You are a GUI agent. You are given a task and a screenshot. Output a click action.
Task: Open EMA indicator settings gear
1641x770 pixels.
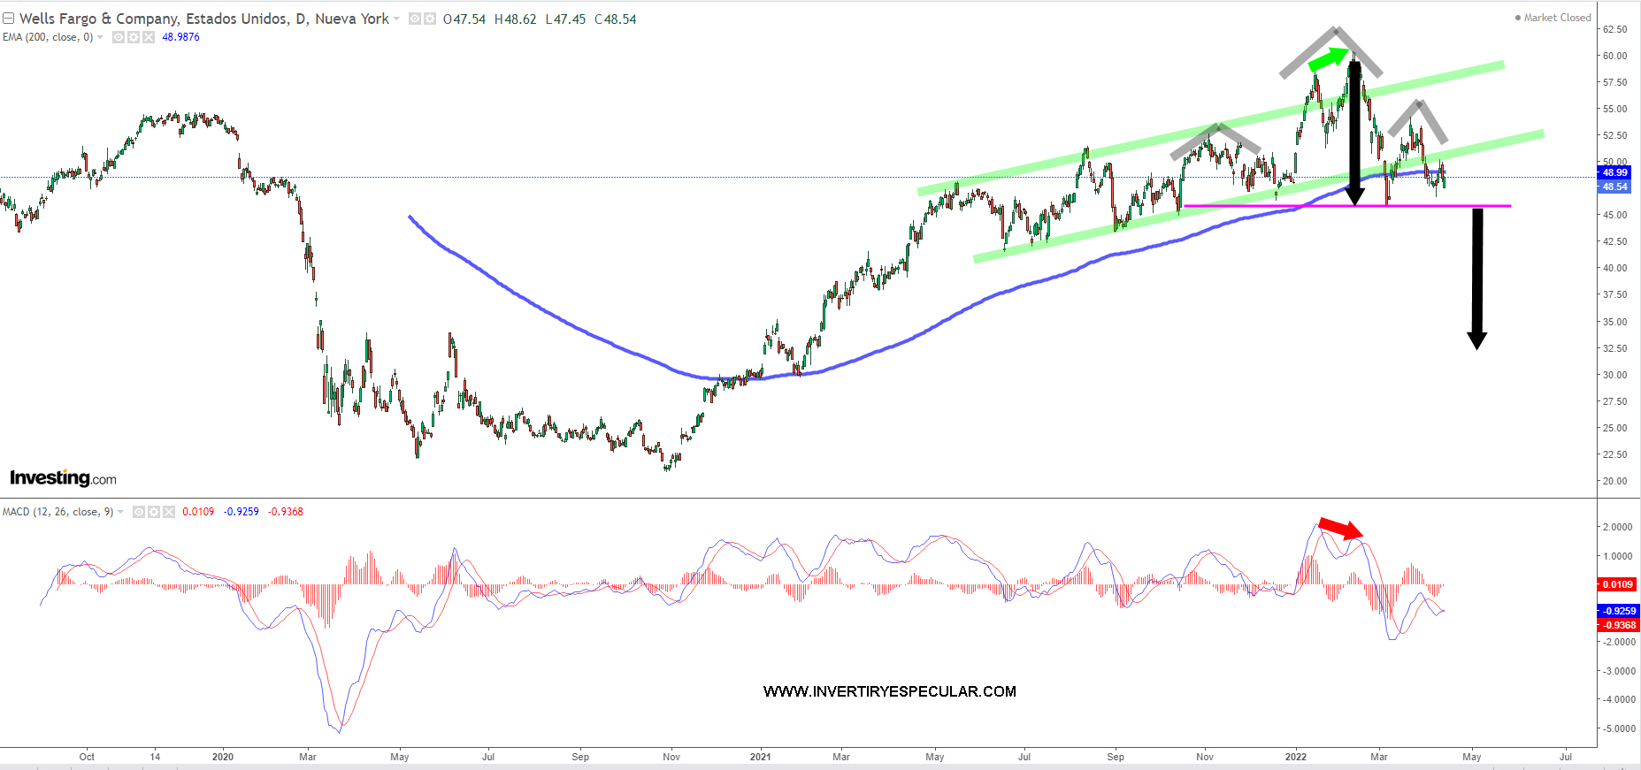(x=134, y=37)
